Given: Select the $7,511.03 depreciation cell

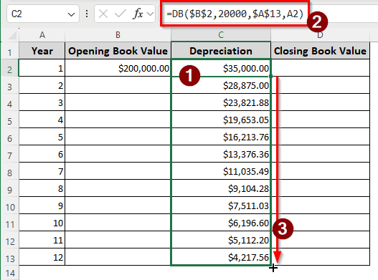Looking at the screenshot, I should click(x=221, y=206).
